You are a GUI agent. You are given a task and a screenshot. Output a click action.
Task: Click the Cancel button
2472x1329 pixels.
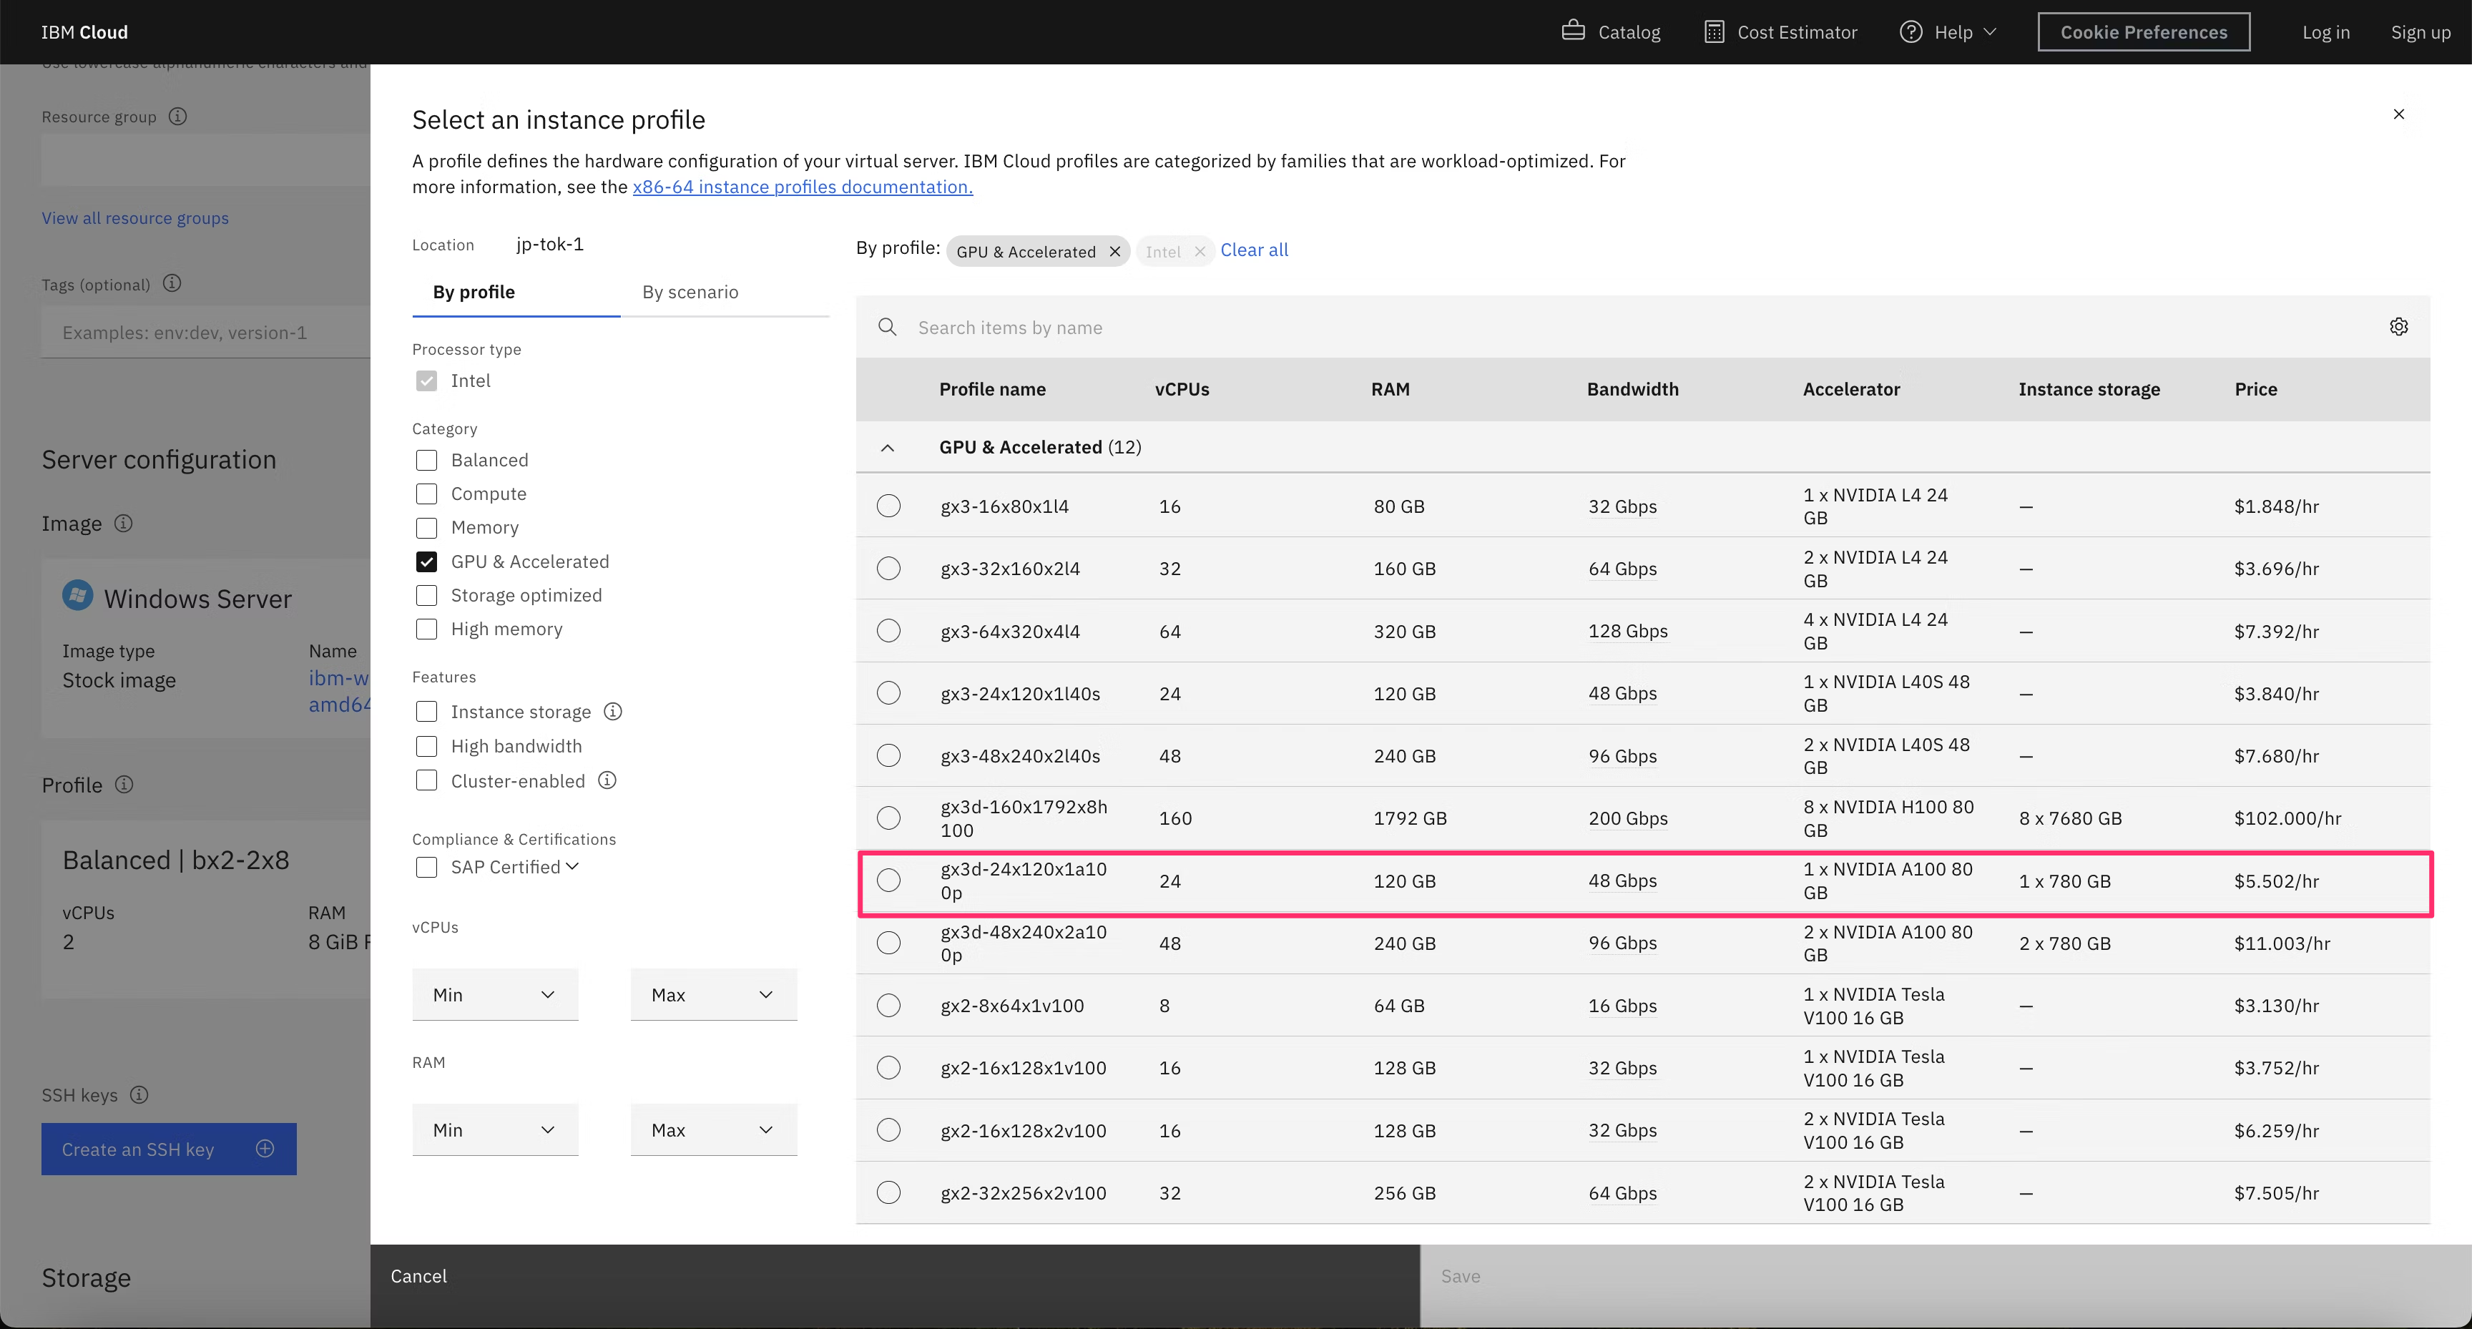tap(418, 1275)
